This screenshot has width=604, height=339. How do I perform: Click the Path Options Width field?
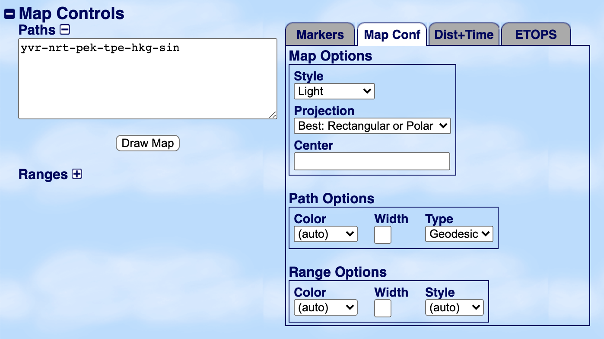click(x=382, y=234)
